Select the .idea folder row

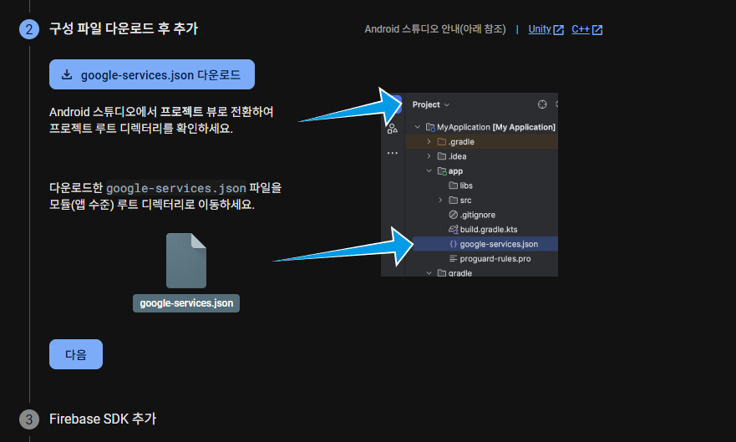click(x=481, y=156)
